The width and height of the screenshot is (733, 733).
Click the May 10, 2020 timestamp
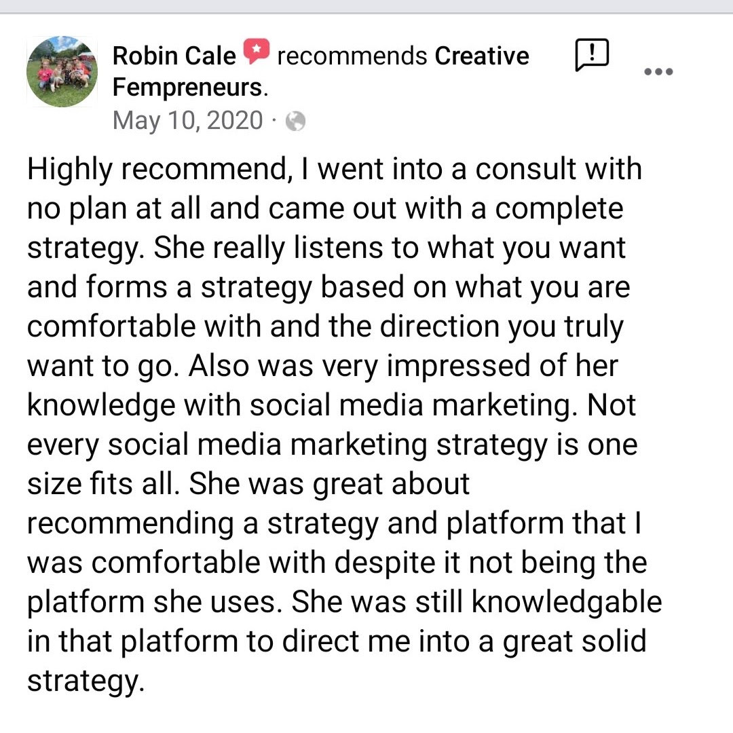187,120
